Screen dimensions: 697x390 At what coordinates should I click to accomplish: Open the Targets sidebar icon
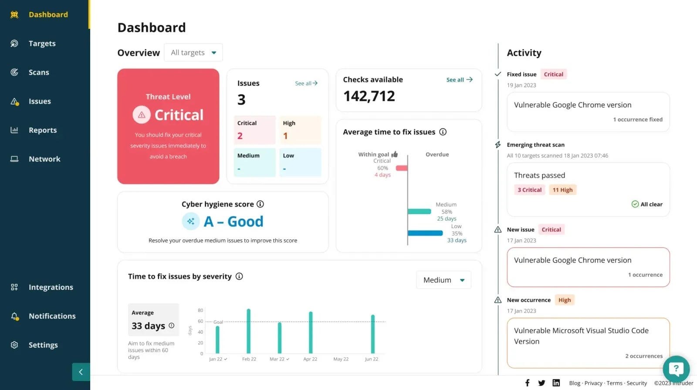14,44
